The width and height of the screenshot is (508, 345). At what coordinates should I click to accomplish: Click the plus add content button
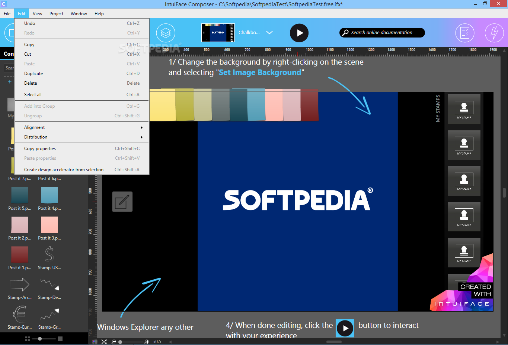pyautogui.click(x=9, y=82)
